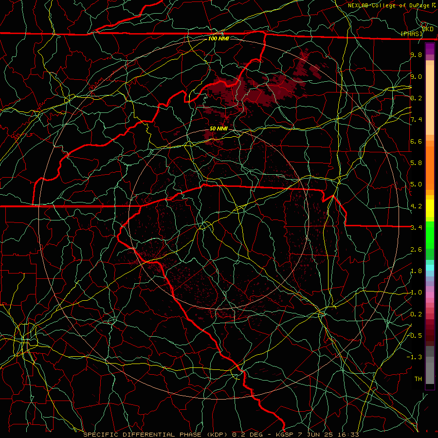Click the 5.8 legend value
Viewport: 438px width, 438px height.
(416, 163)
